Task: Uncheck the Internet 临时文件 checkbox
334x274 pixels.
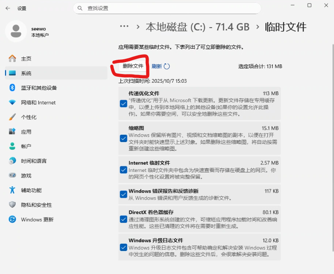Action: (124, 170)
